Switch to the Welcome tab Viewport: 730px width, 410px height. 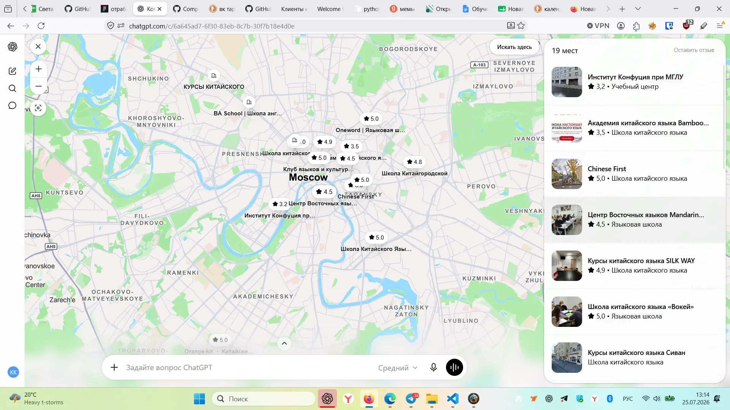click(330, 9)
